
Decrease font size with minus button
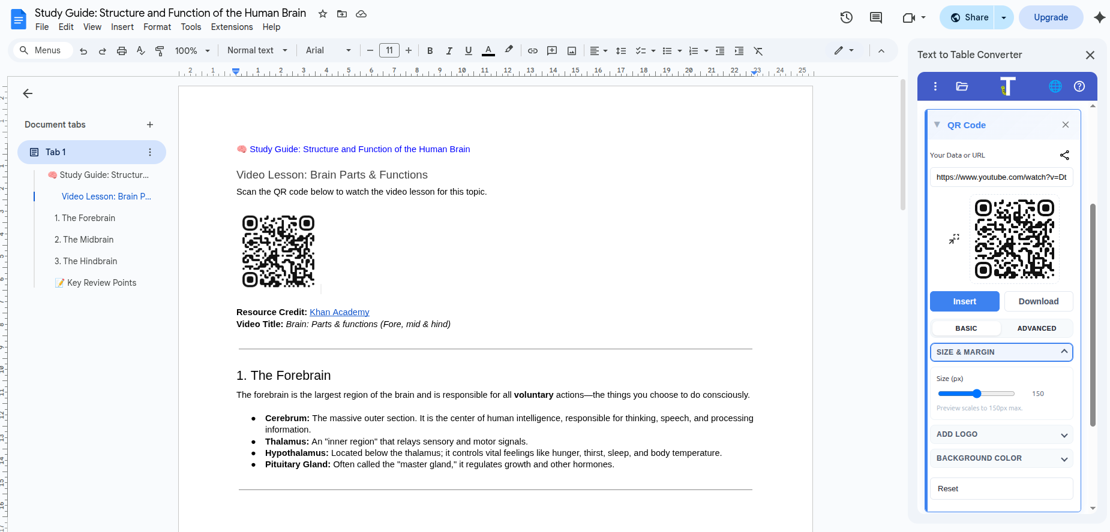pos(370,50)
